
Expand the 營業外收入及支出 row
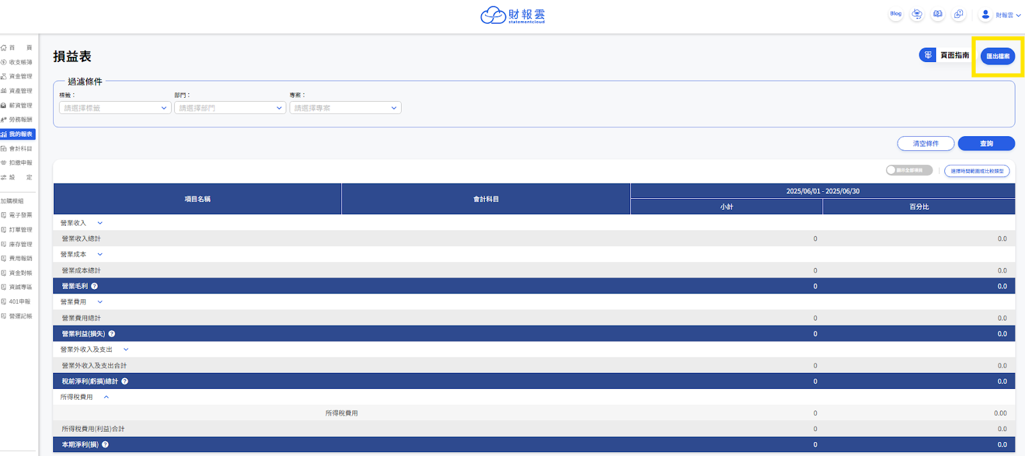[126, 350]
